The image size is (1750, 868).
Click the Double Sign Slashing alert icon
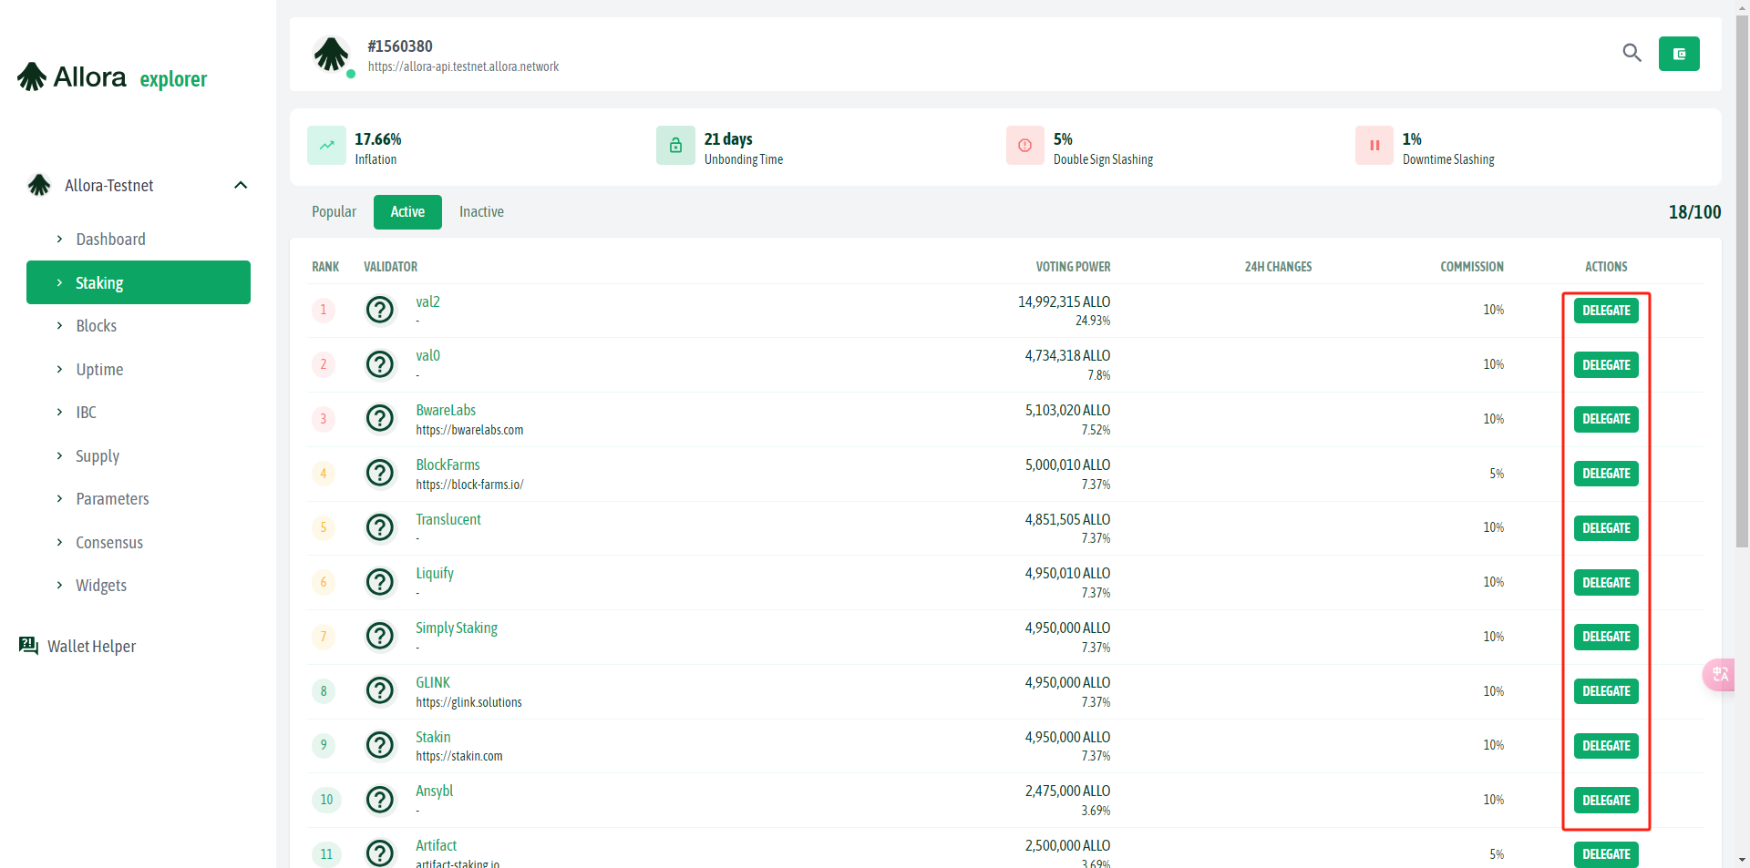coord(1024,146)
